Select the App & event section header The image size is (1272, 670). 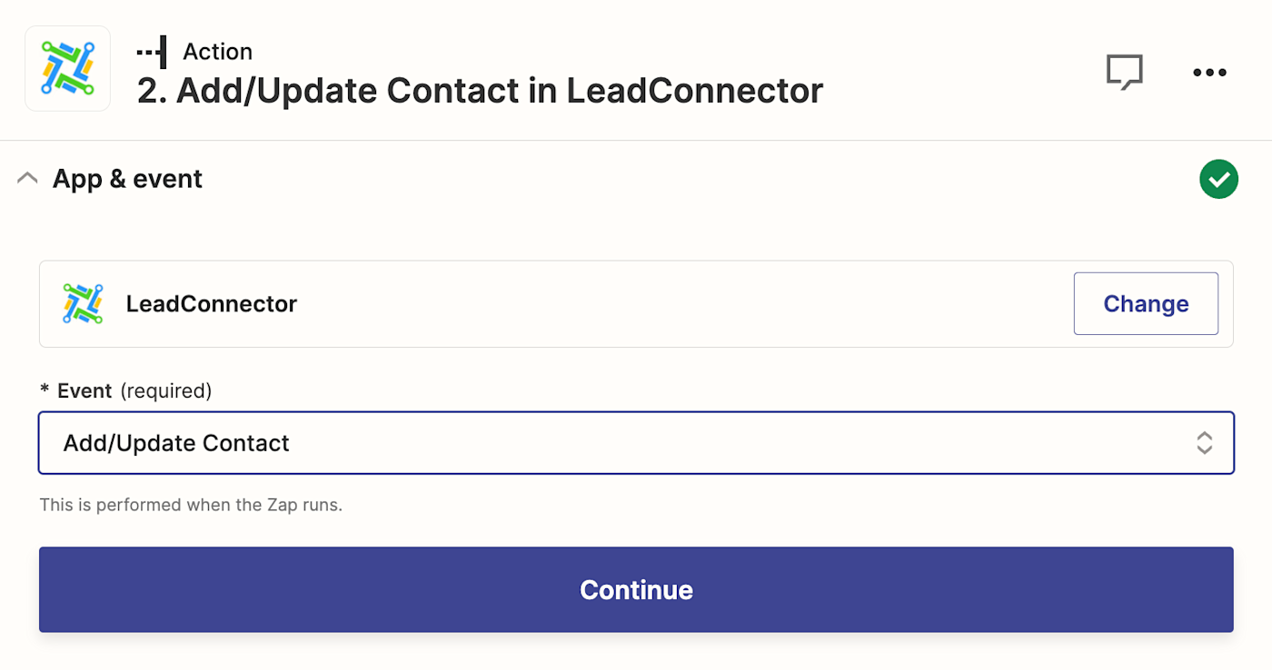(127, 179)
